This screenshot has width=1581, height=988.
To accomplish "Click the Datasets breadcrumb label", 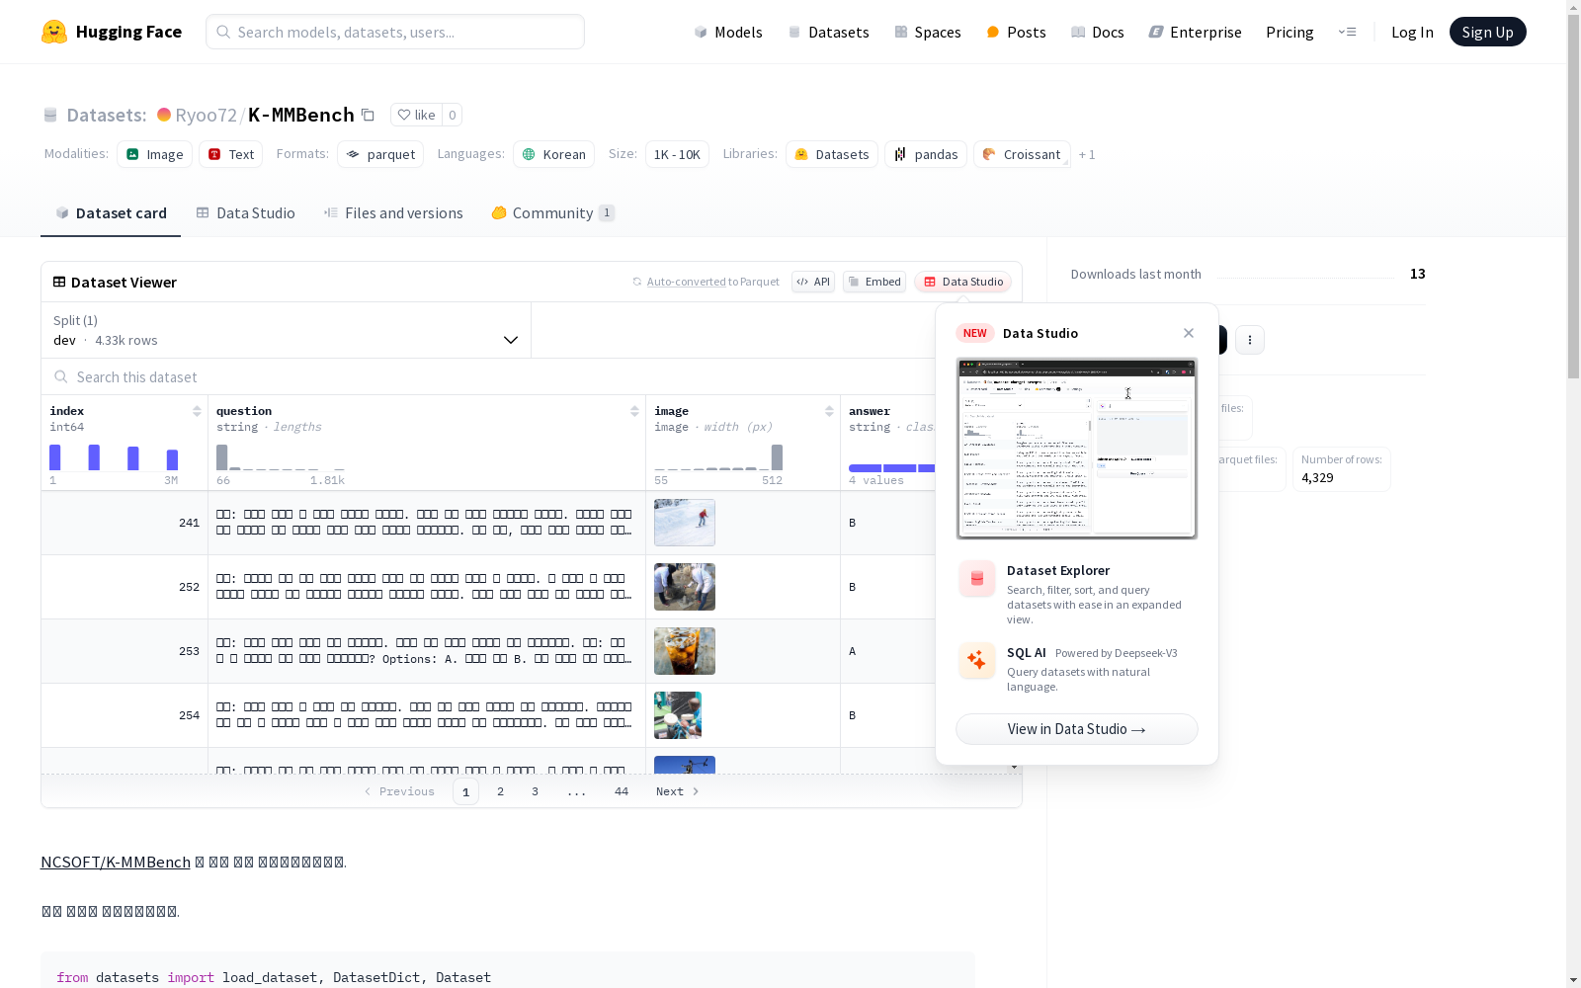I will [x=107, y=115].
